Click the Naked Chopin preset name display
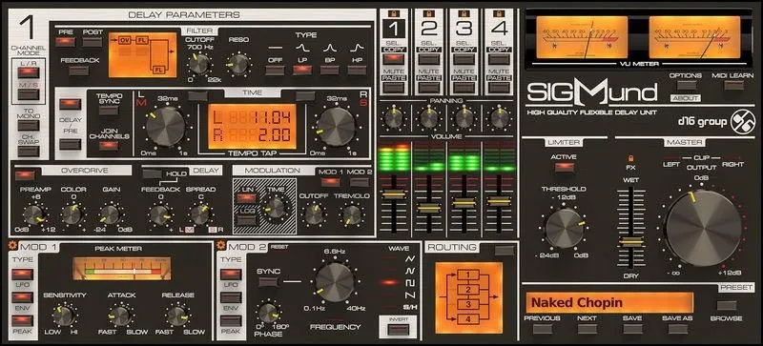 [609, 303]
